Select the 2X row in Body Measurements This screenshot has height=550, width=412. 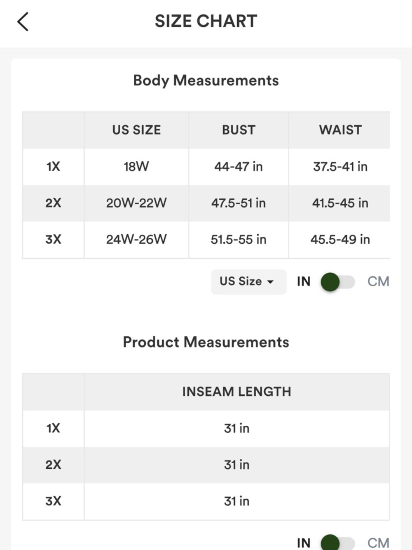pos(206,203)
